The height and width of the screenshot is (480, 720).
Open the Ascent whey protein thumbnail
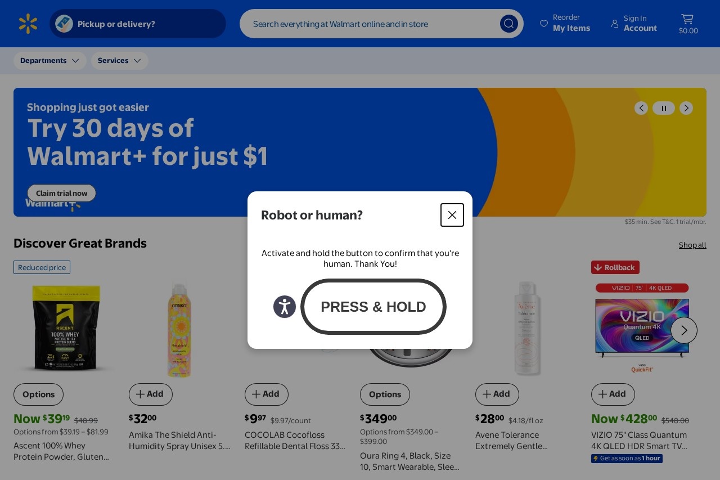pyautogui.click(x=66, y=328)
